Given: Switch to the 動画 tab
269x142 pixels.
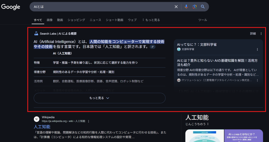Looking at the screenshot, I should point(60,20).
